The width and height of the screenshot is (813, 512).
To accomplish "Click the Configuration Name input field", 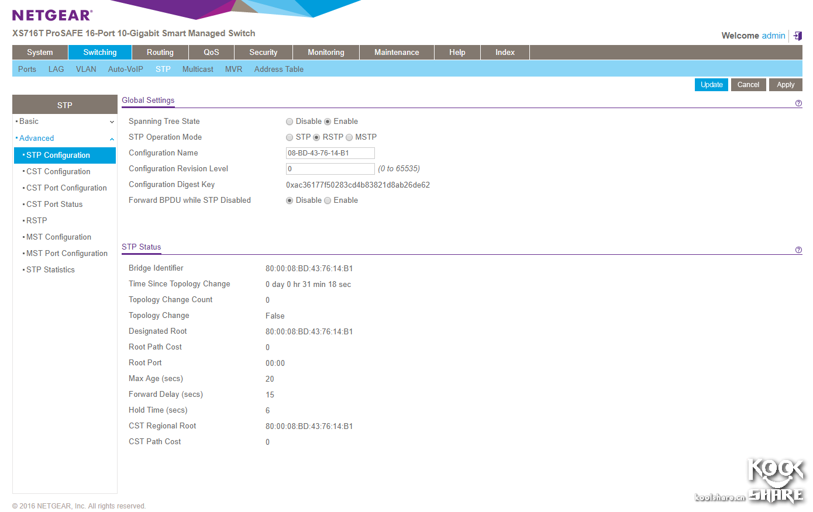I will tap(330, 153).
